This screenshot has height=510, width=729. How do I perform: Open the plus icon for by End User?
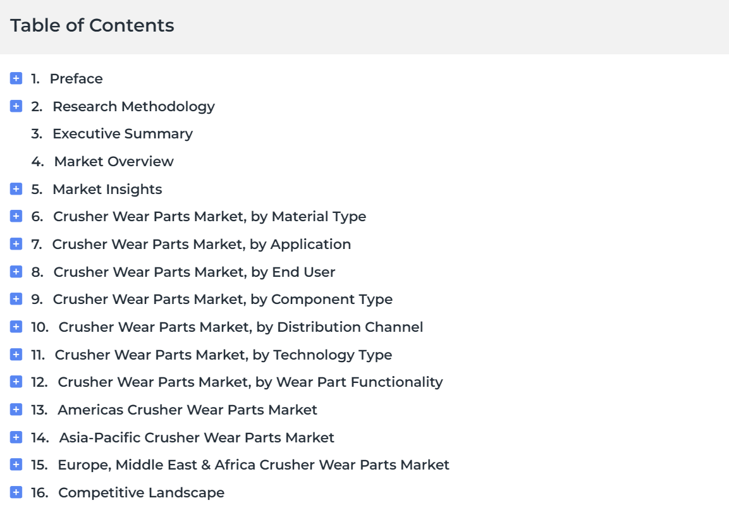click(16, 272)
